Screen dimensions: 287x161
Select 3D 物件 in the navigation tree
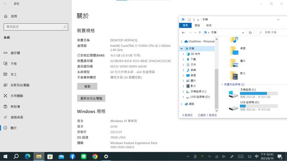193,54
